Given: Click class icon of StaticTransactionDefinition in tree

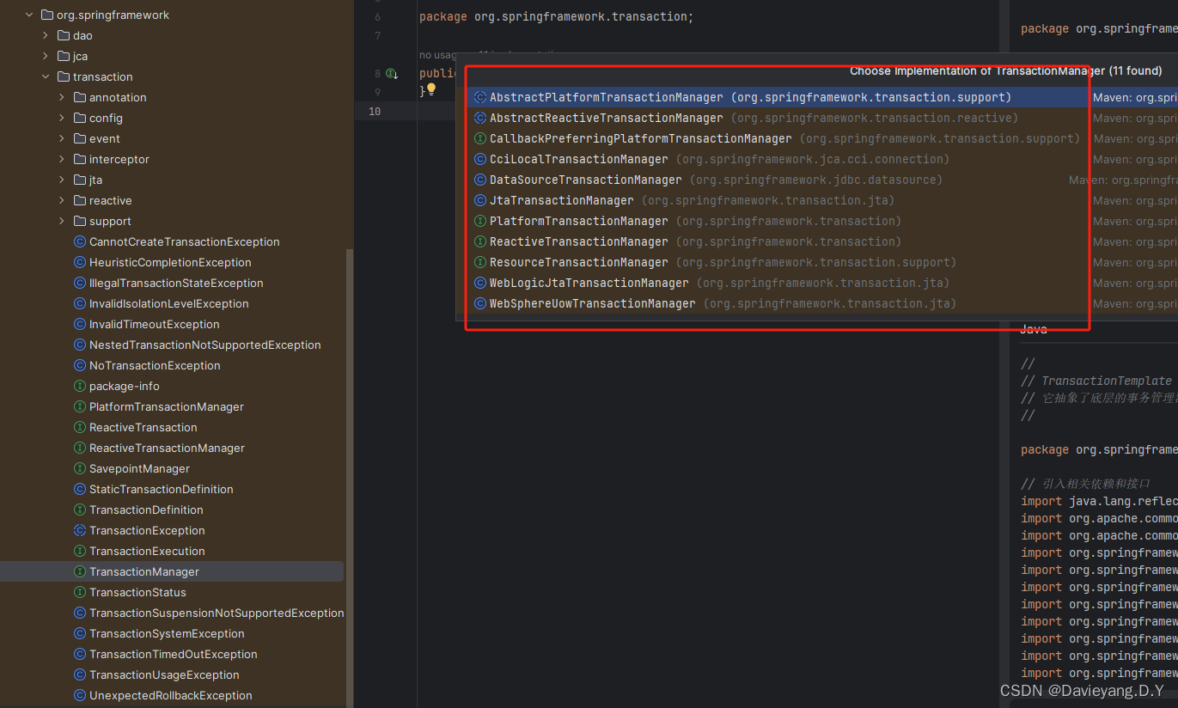Looking at the screenshot, I should (x=80, y=489).
